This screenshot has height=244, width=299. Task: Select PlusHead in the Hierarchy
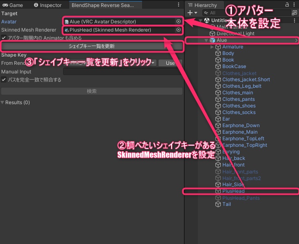tap(233, 191)
